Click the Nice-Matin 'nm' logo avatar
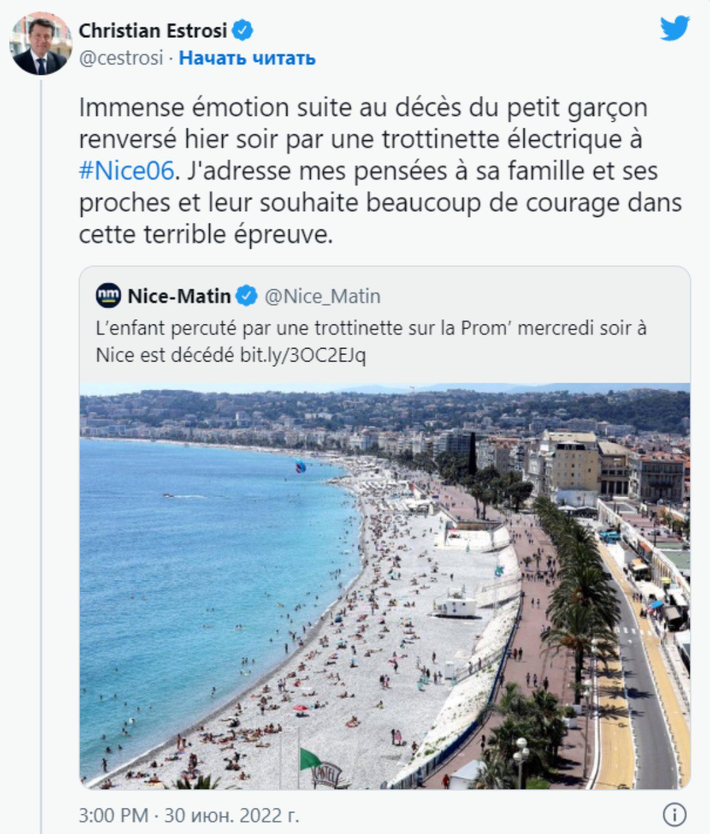The image size is (710, 834). pyautogui.click(x=108, y=296)
